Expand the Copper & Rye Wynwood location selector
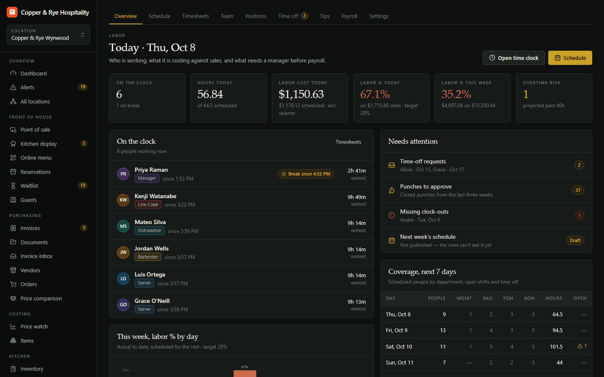 48,35
